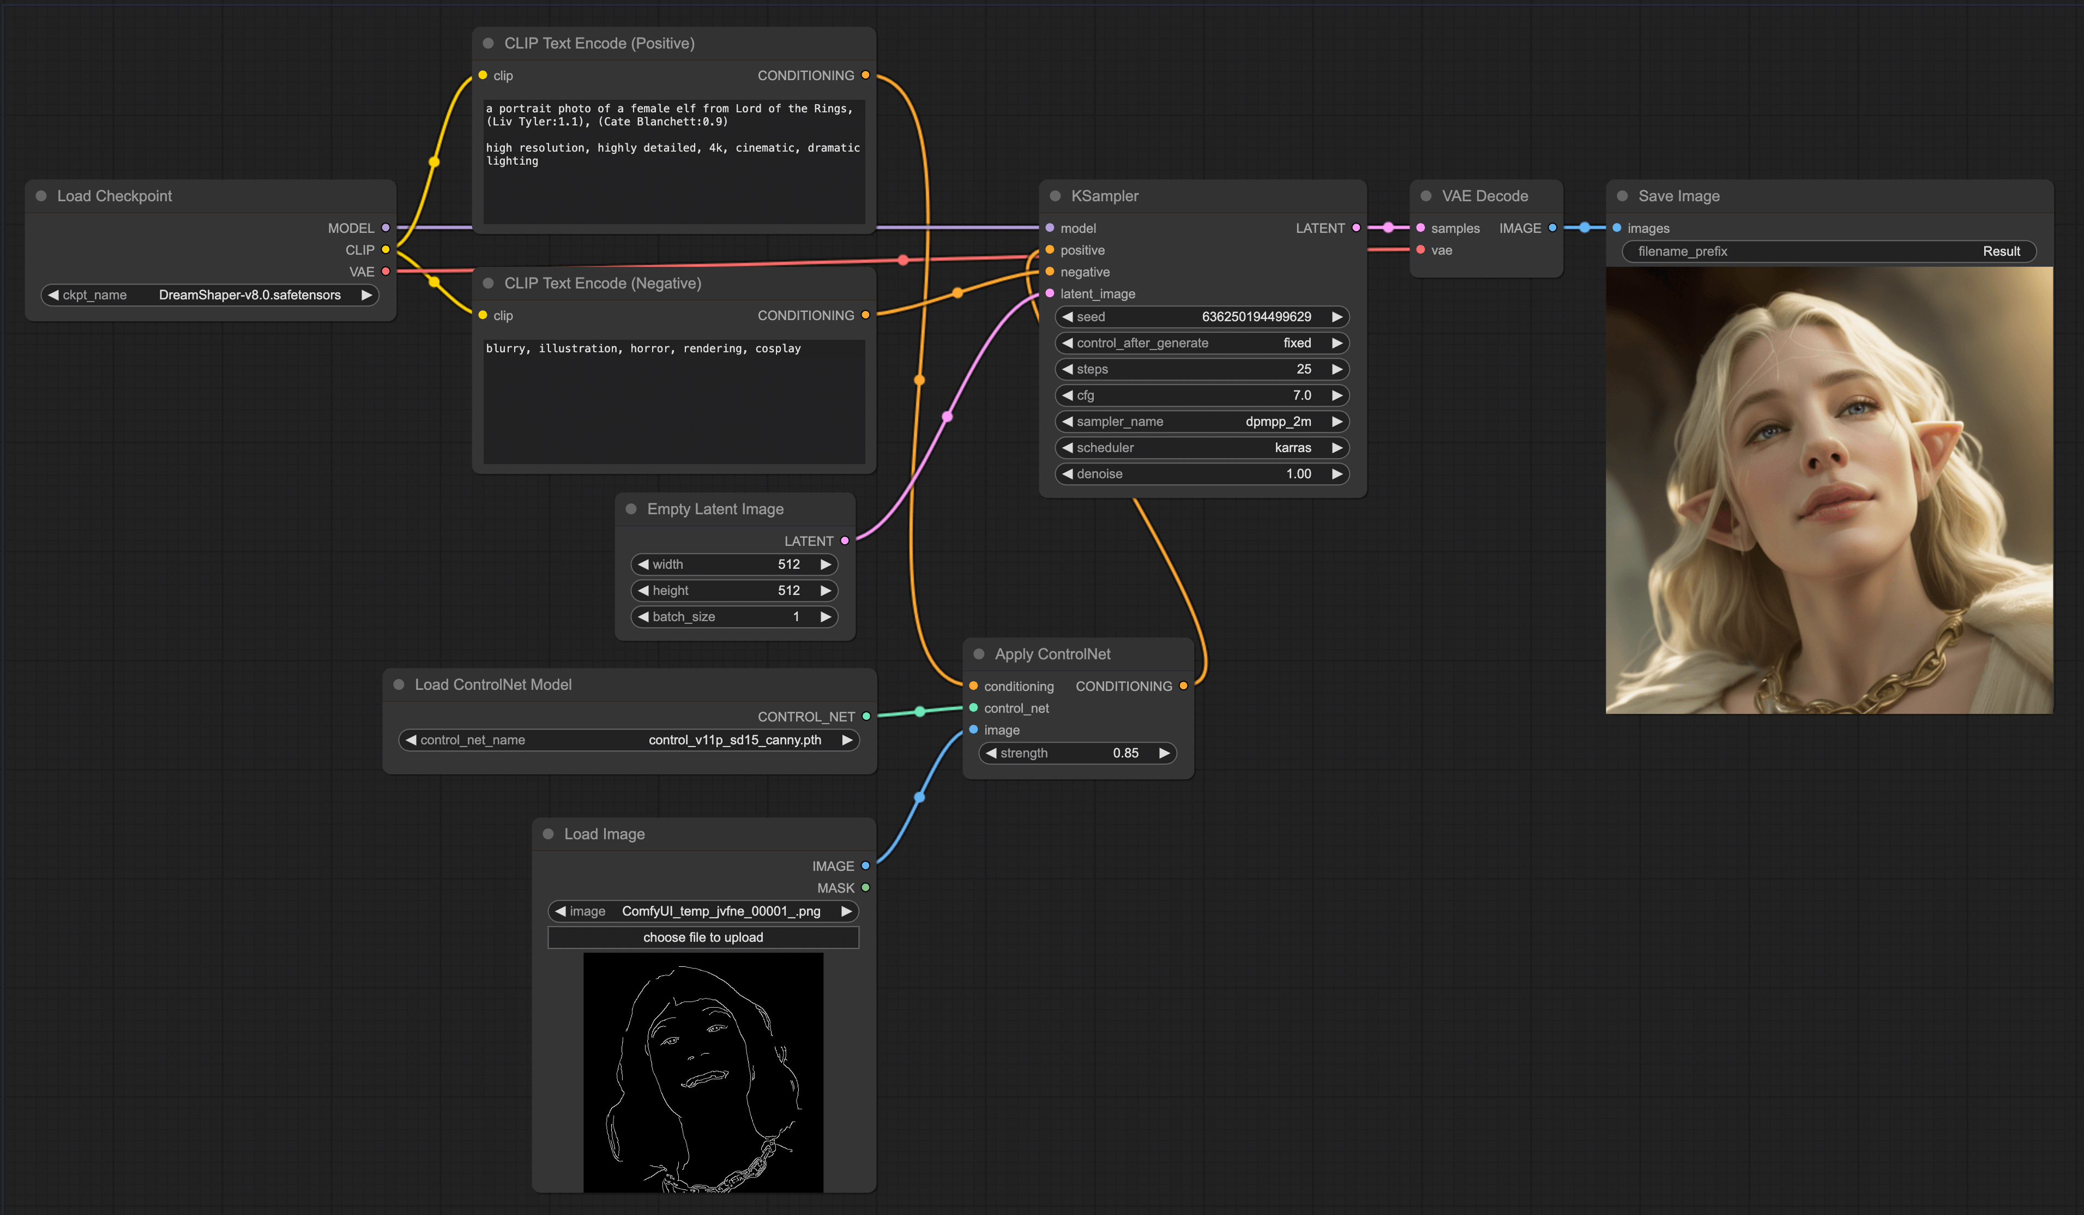Adjust the ControlNet strength 0.85 slider
The image size is (2084, 1215).
point(1077,753)
